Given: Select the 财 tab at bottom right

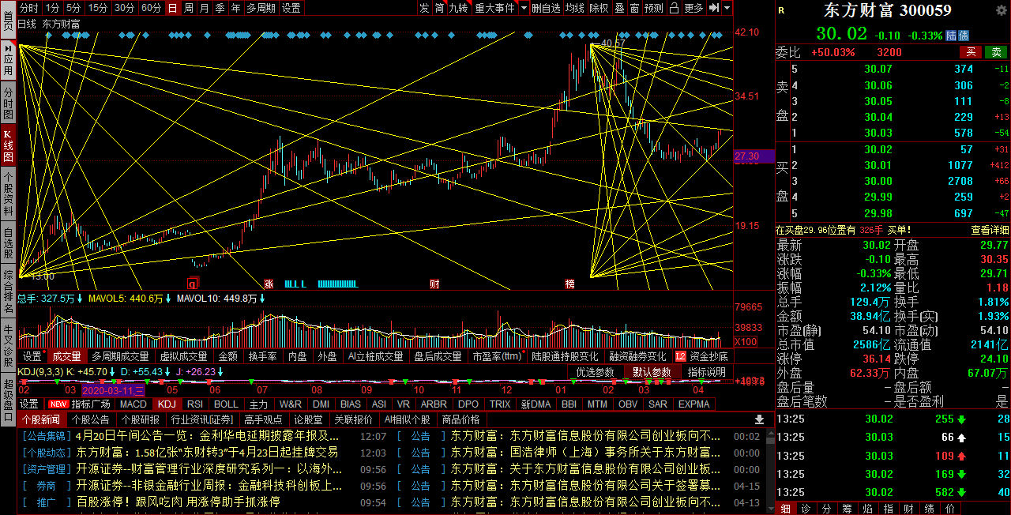Looking at the screenshot, I should click(x=908, y=509).
